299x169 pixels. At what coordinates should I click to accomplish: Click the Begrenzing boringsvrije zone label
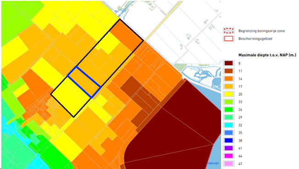(x=261, y=31)
